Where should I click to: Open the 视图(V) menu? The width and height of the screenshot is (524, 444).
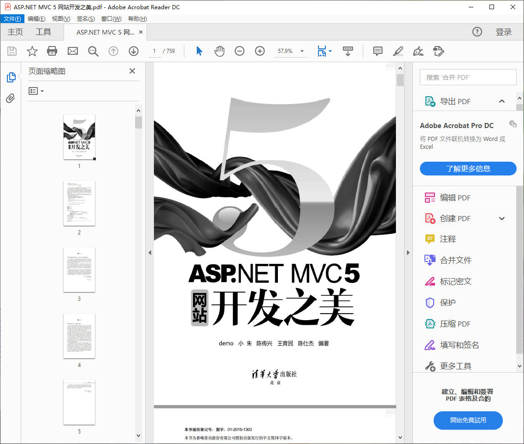[61, 19]
